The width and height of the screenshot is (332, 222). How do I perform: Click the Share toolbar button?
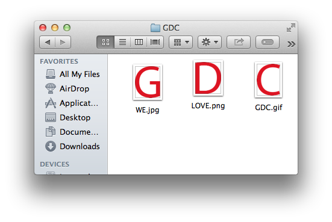[239, 42]
